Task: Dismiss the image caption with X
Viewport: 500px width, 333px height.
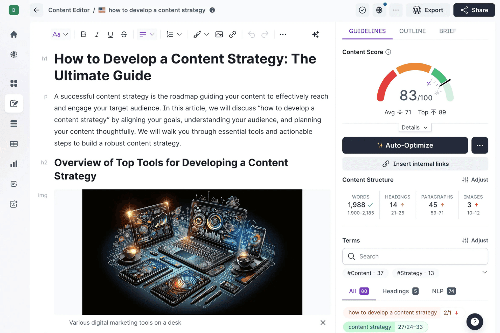Action: [x=323, y=323]
